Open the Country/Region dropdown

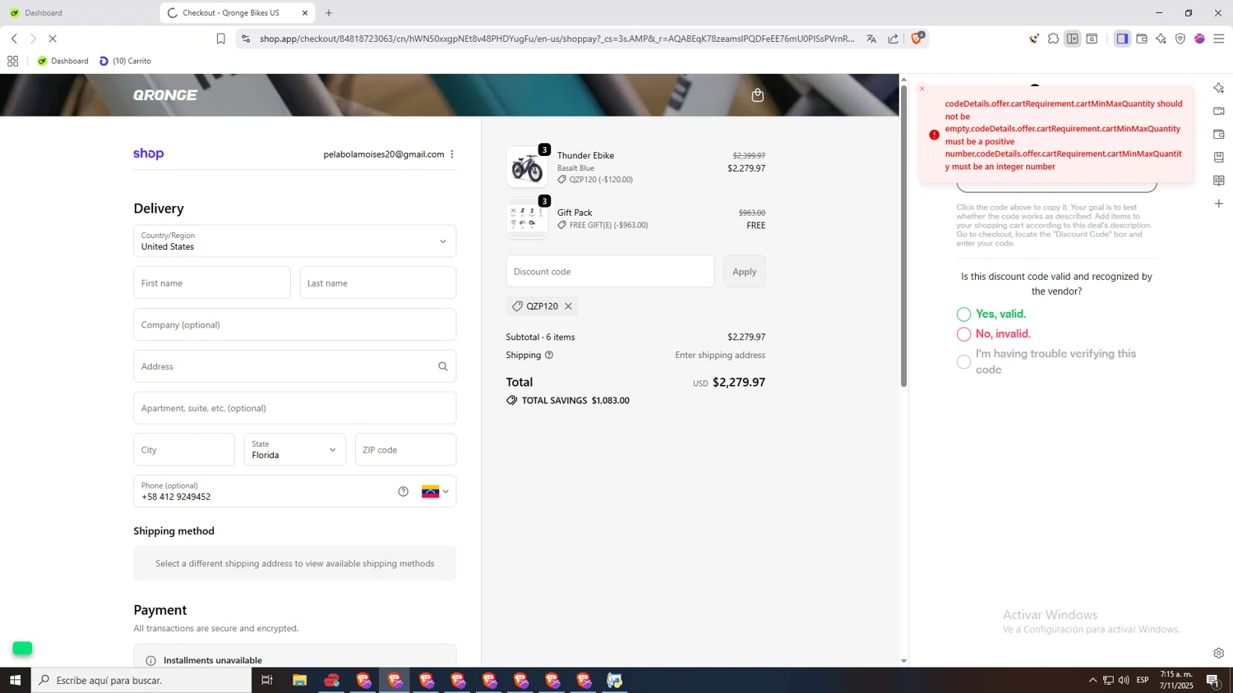click(295, 241)
